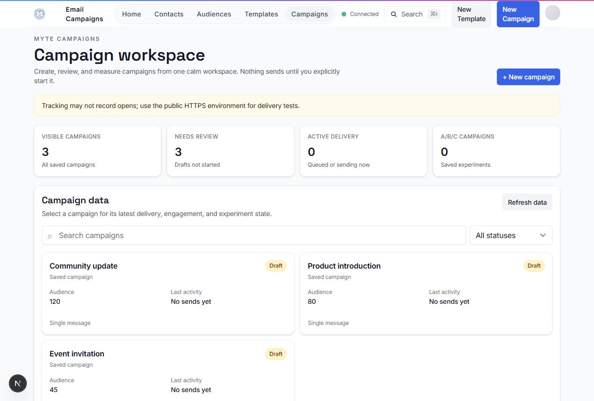Open the All statuses dropdown
Viewport: 594px width, 401px height.
coord(511,235)
